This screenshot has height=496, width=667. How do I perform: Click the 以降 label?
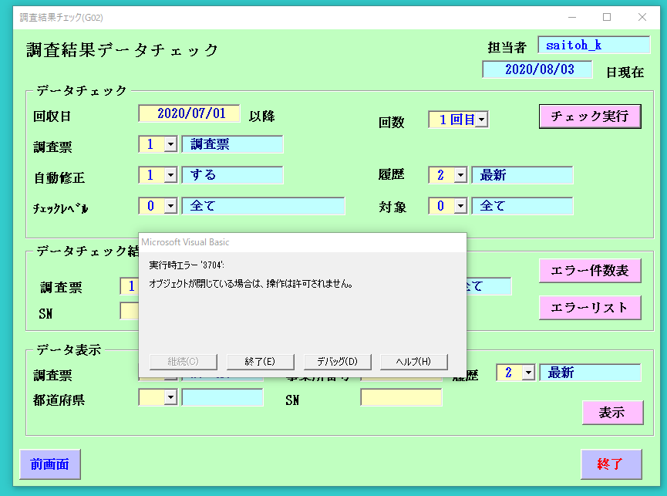coord(262,116)
